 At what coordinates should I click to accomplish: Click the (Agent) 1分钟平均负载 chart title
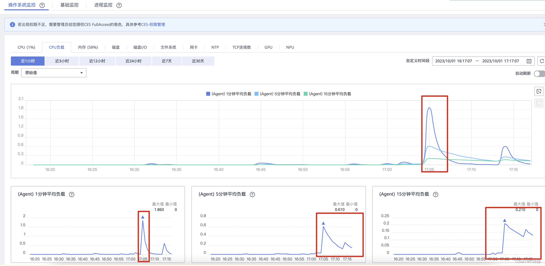coord(41,194)
